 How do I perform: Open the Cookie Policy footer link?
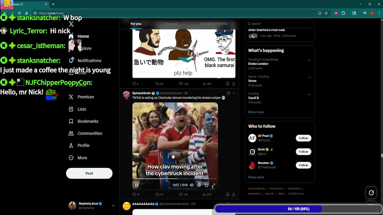294,189
